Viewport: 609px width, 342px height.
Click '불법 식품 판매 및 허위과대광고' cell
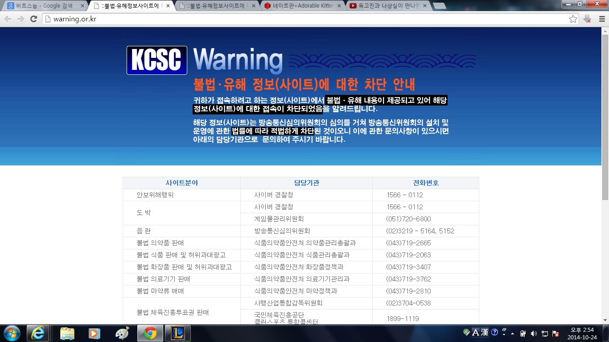coord(181,255)
